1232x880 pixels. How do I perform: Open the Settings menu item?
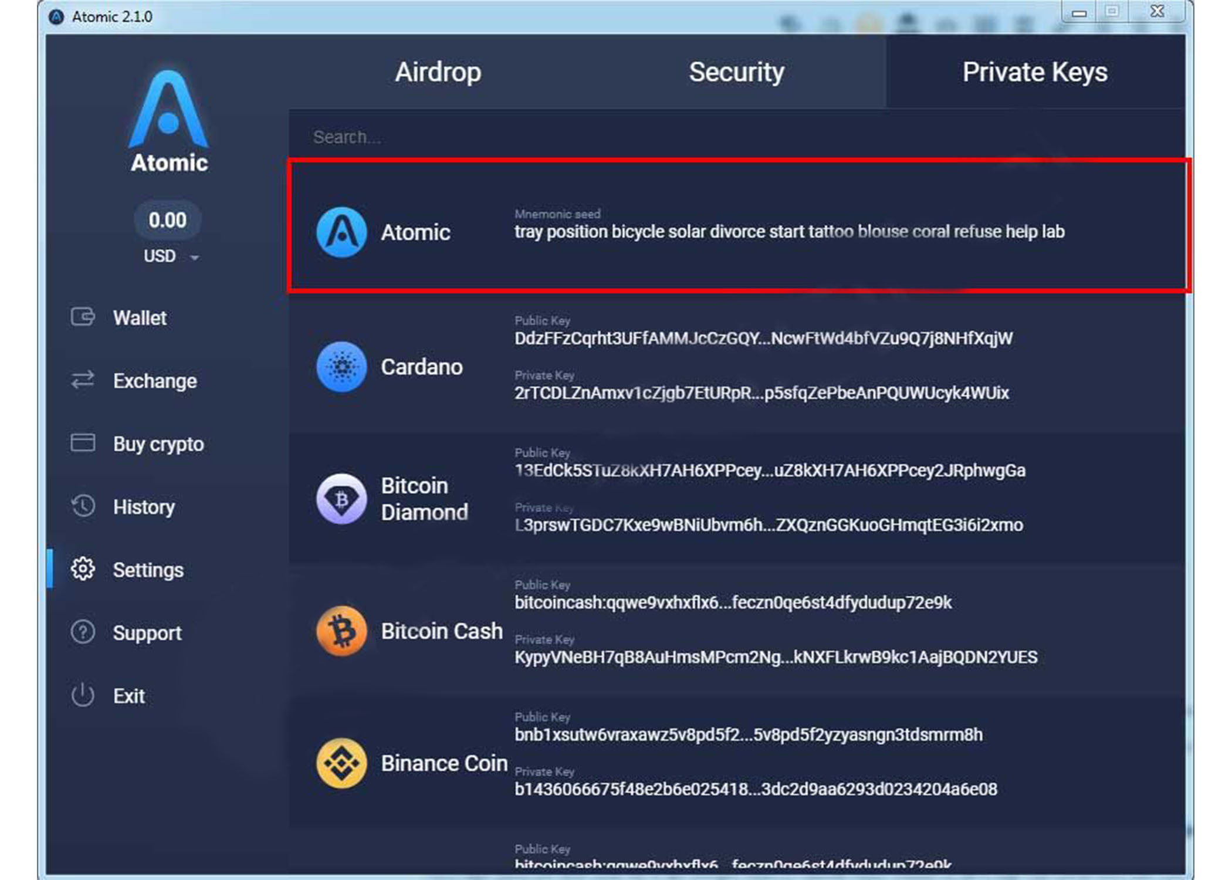pos(148,570)
